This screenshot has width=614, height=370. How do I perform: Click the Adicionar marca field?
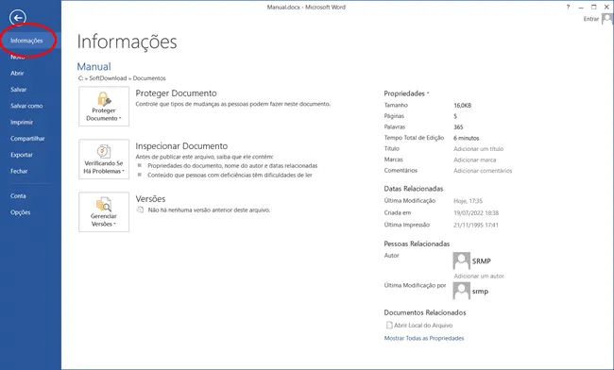click(x=474, y=160)
